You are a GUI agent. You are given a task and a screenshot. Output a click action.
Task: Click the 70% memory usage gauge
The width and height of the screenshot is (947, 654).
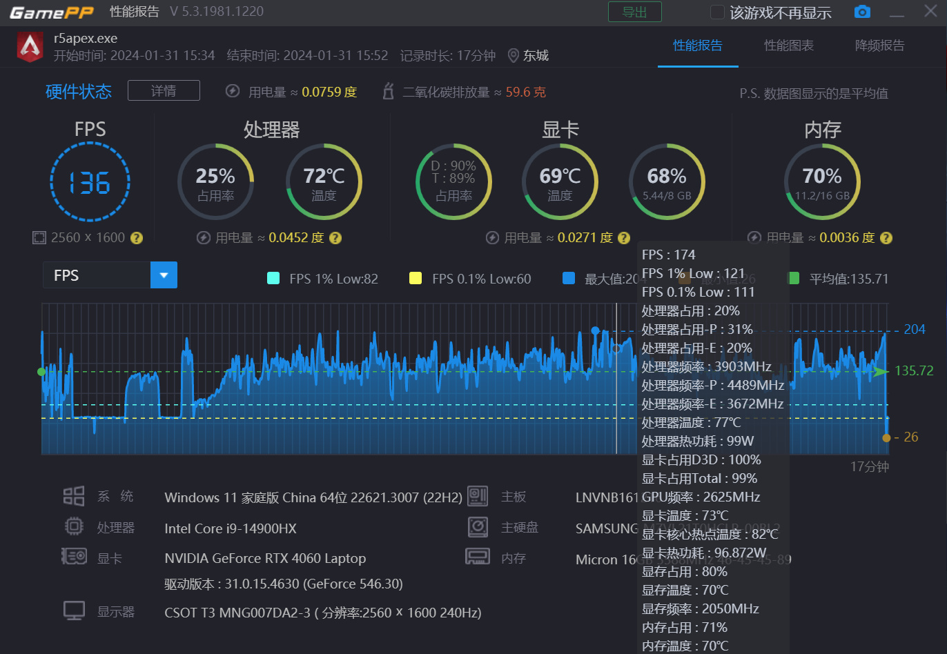click(x=822, y=182)
